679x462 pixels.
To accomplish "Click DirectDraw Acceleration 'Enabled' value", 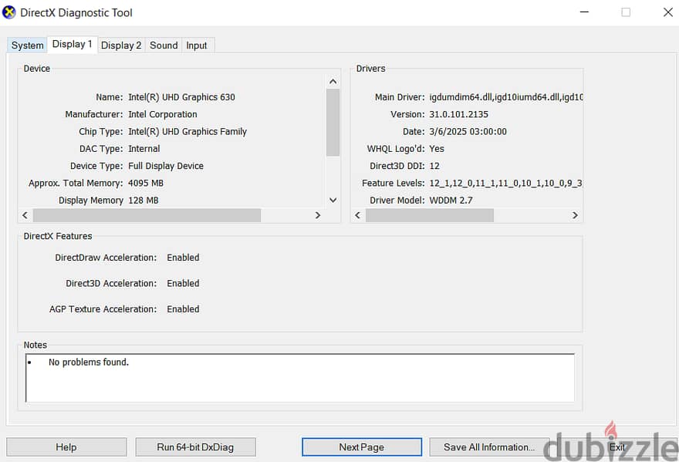I will [x=183, y=258].
